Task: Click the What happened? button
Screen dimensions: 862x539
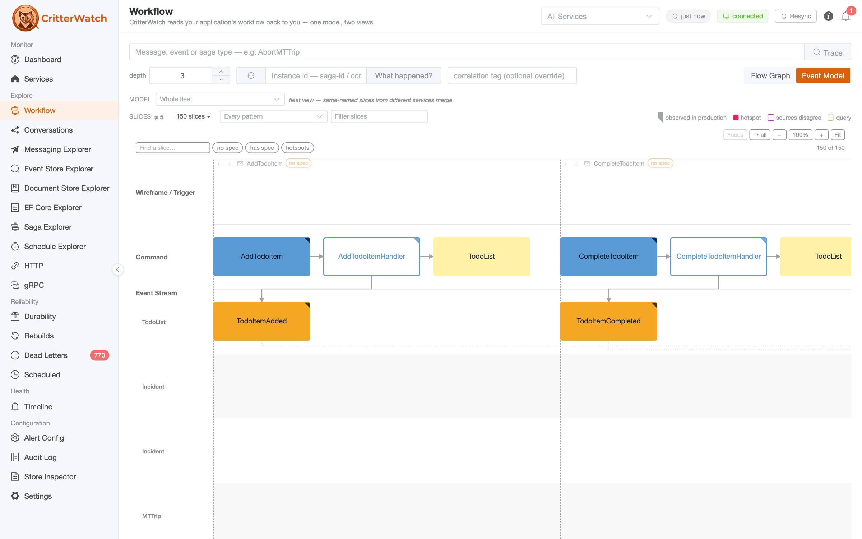Action: (x=404, y=75)
